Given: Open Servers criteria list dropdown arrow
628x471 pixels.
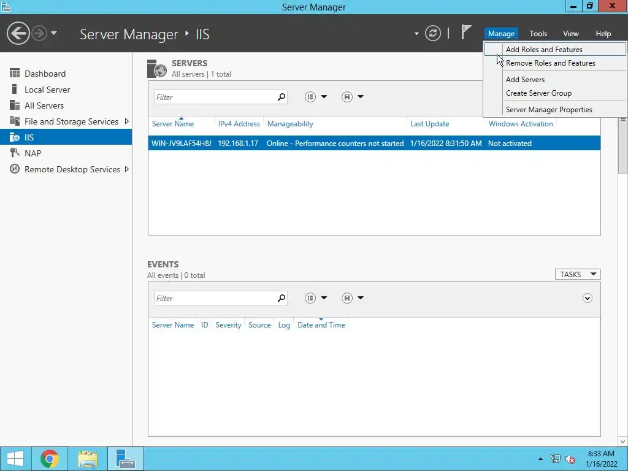Looking at the screenshot, I should point(324,96).
